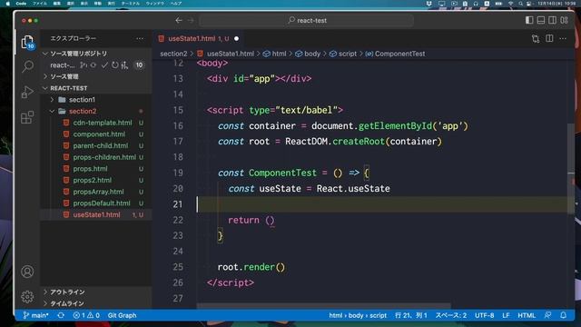Click the 行 21, 列 1 cursor position indicator
This screenshot has height=327, width=581.
click(x=411, y=315)
